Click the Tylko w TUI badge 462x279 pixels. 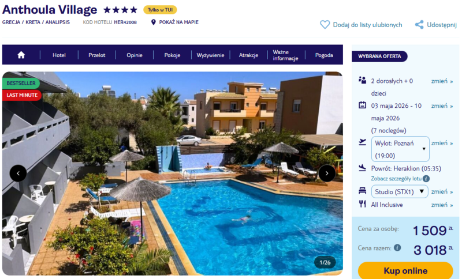(160, 10)
